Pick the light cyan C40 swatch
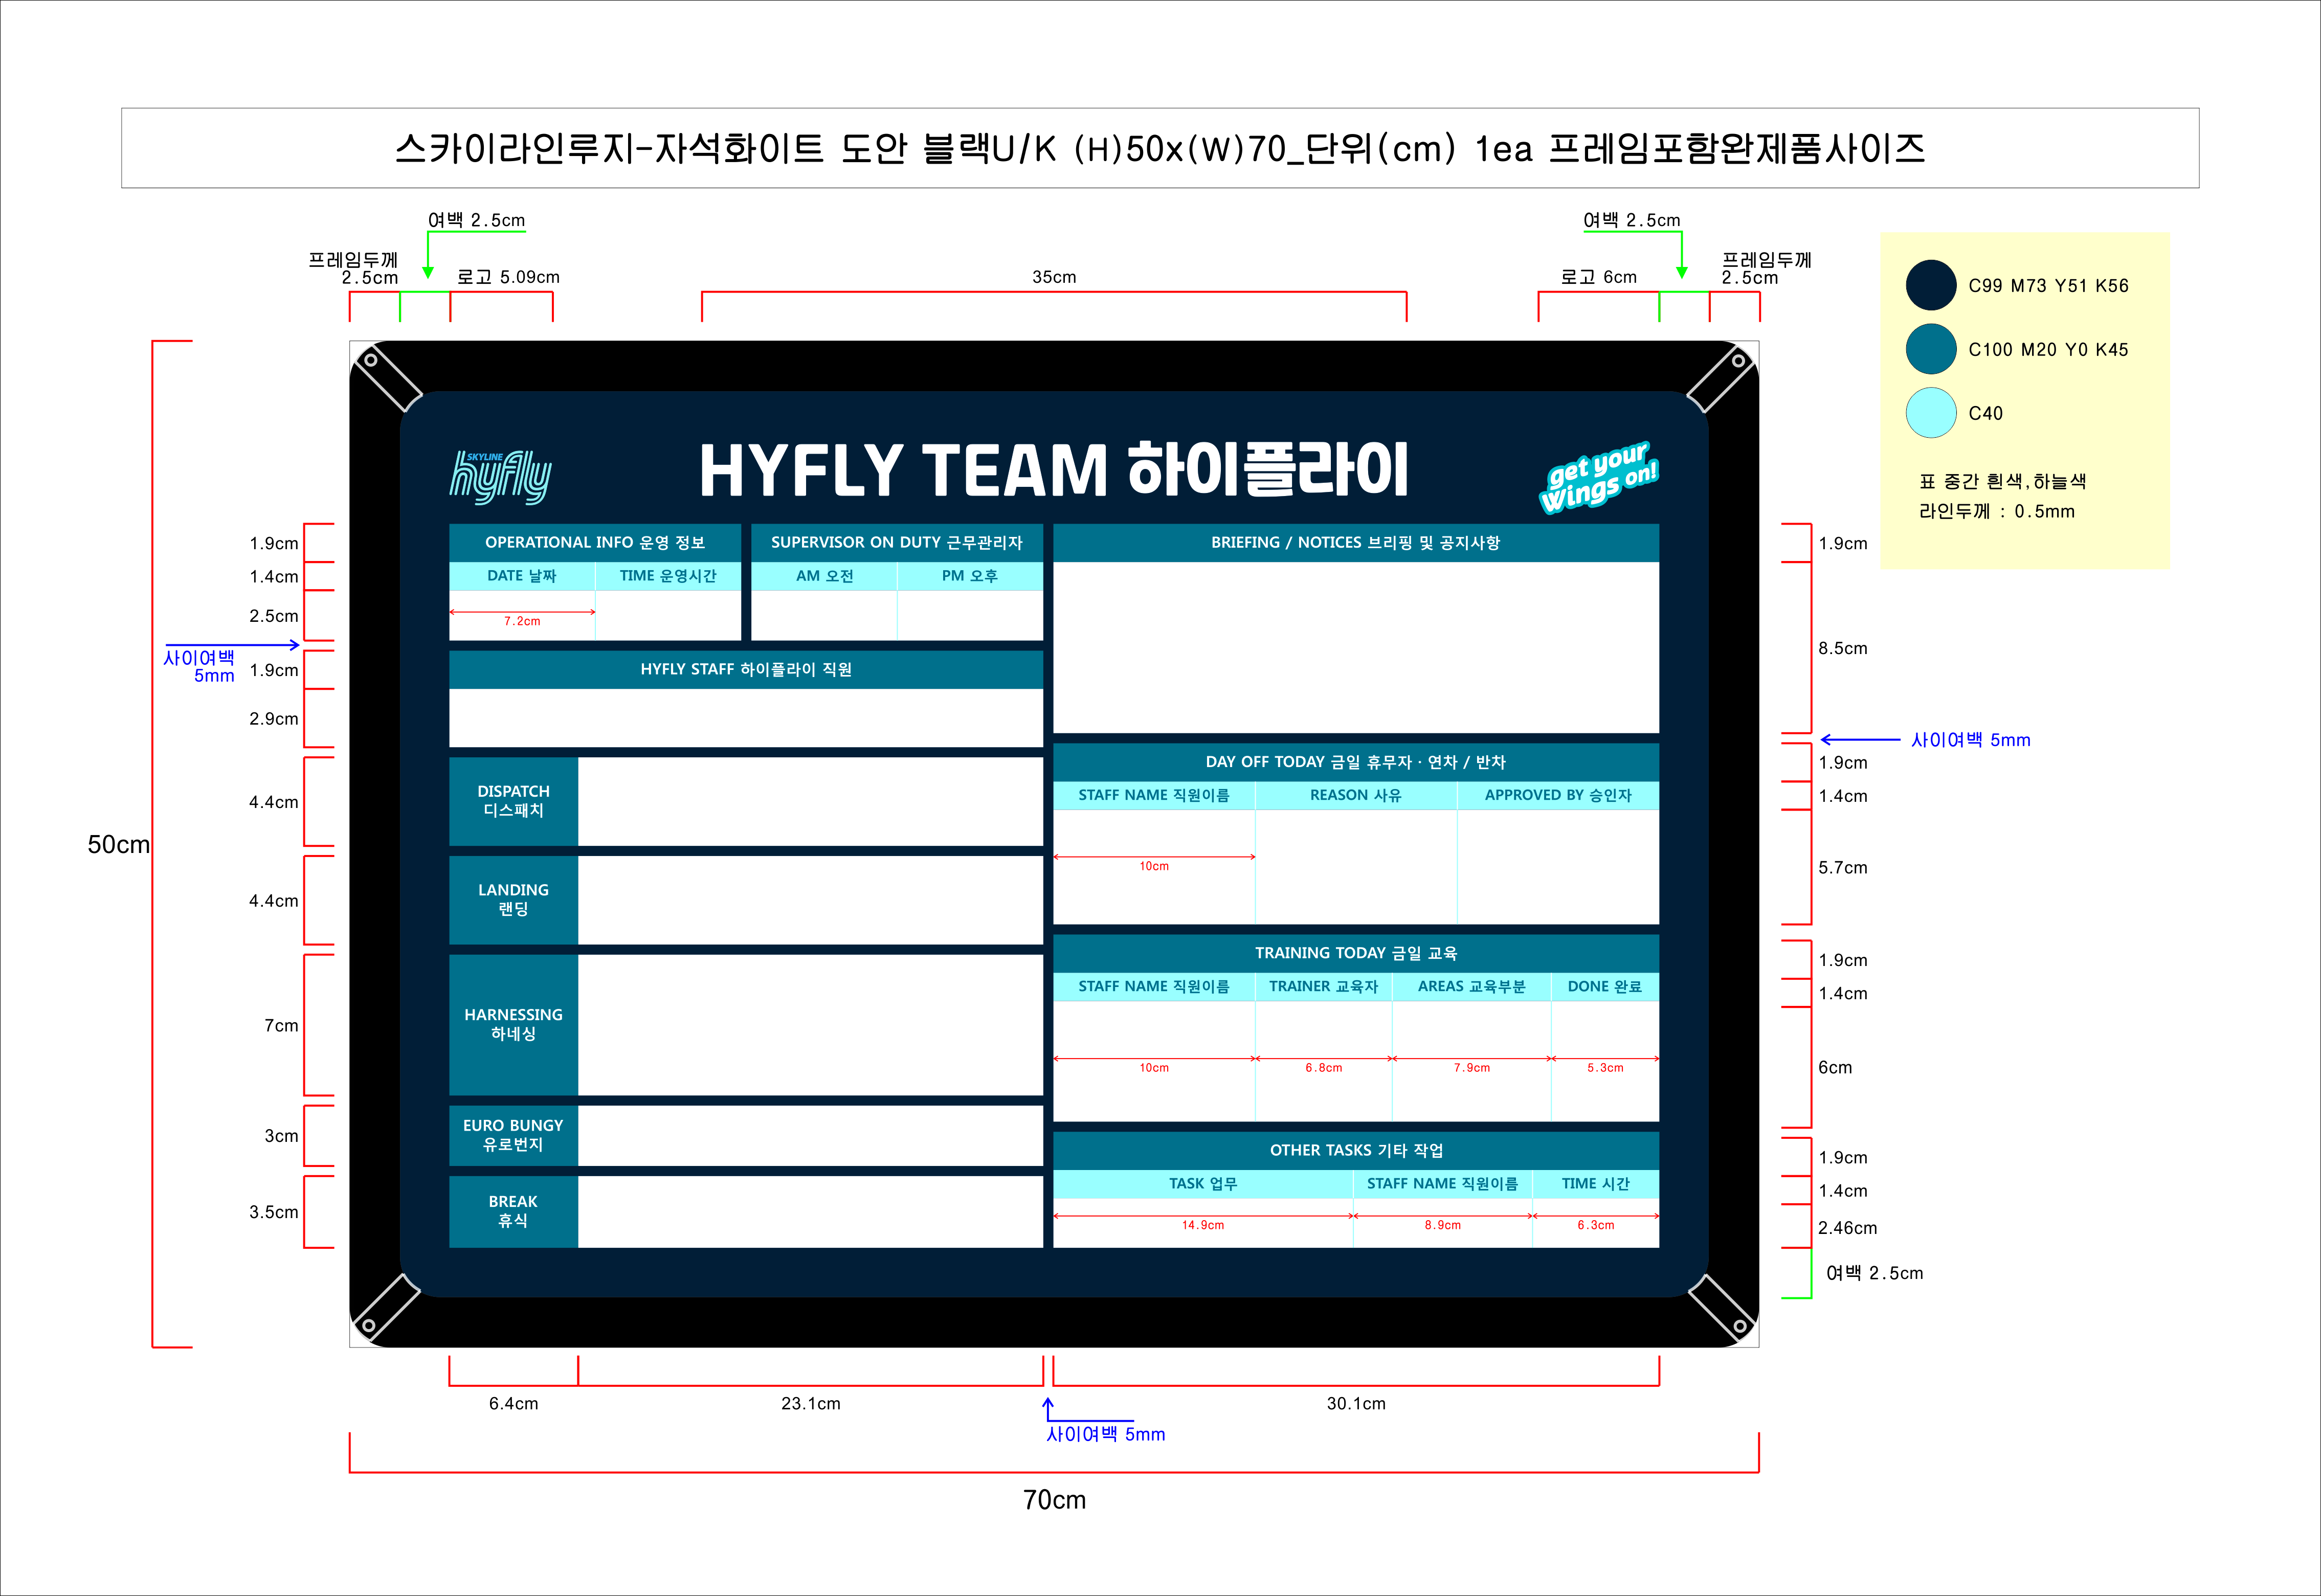 (1930, 413)
